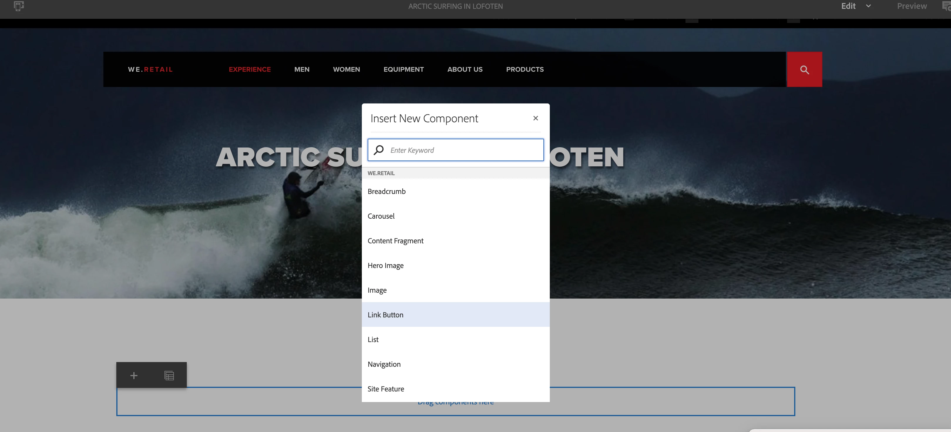Click the magnifier icon in keyword field

[x=378, y=150]
